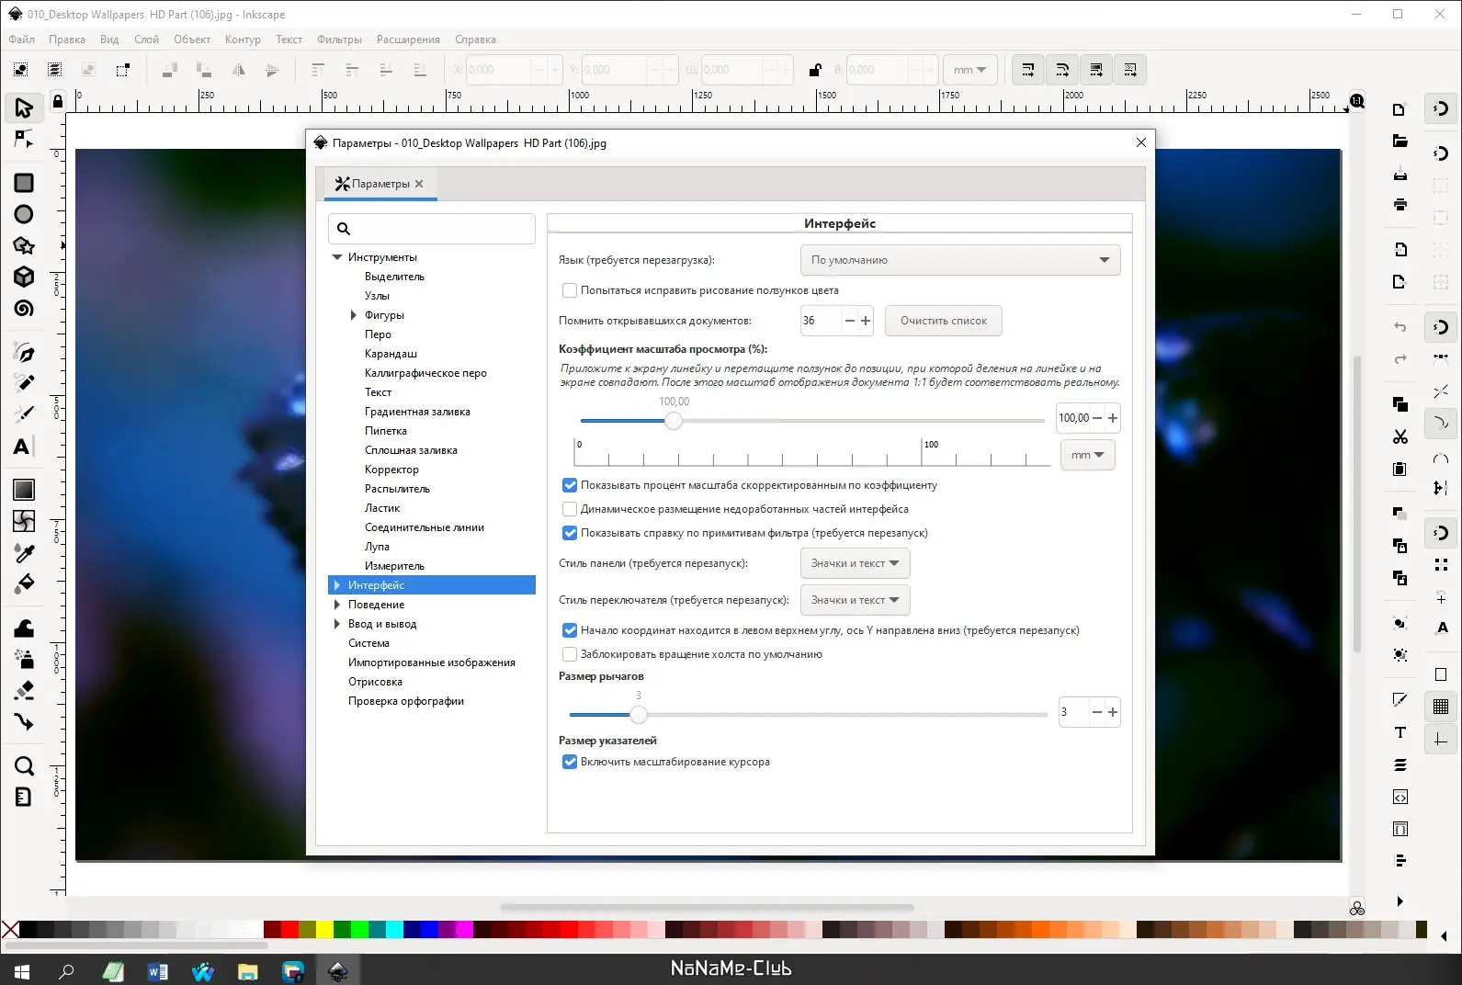Click the 'Размер рычагов' slider handle
Image resolution: width=1462 pixels, height=985 pixels.
point(639,714)
